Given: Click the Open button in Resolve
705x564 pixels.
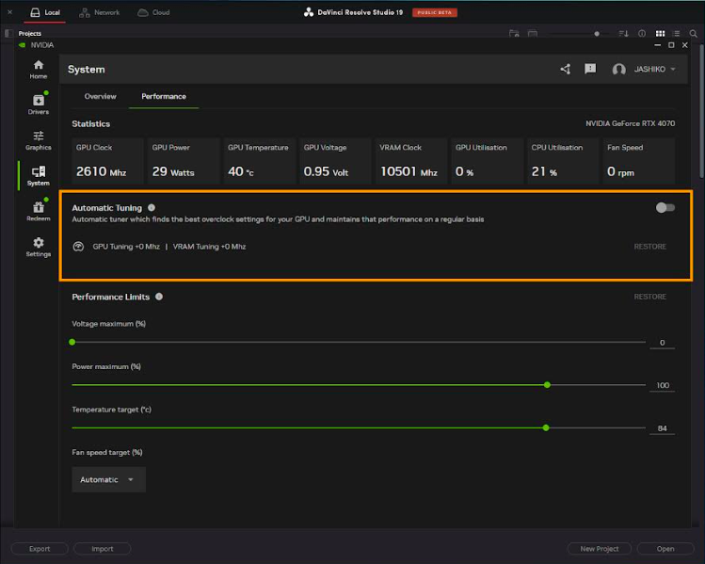Looking at the screenshot, I should 665,549.
